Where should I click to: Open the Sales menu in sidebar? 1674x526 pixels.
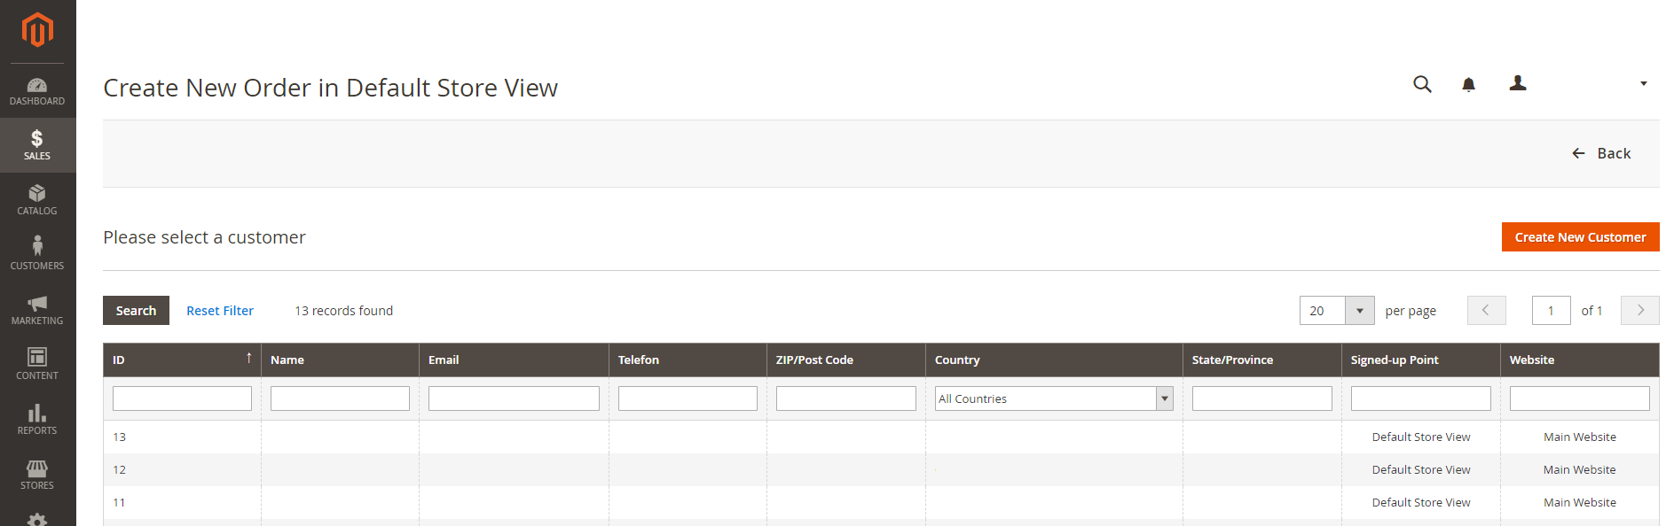pyautogui.click(x=37, y=145)
